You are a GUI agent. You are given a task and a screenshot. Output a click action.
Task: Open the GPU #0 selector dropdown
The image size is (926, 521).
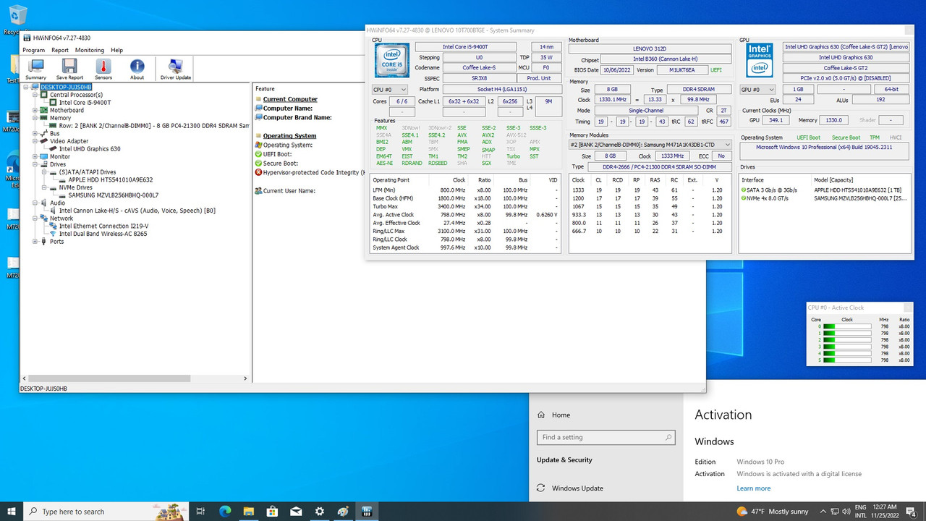[x=757, y=90]
